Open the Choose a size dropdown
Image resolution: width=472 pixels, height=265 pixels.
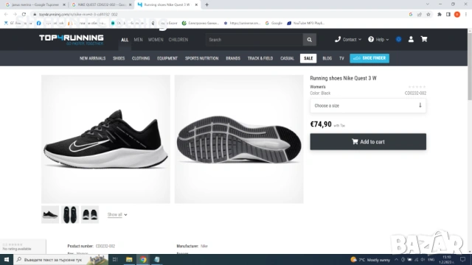368,105
